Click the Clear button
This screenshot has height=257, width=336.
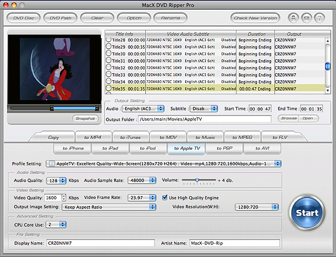tap(98, 18)
